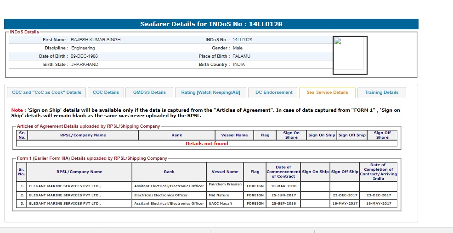Click the place of birth PALAMU

click(241, 56)
